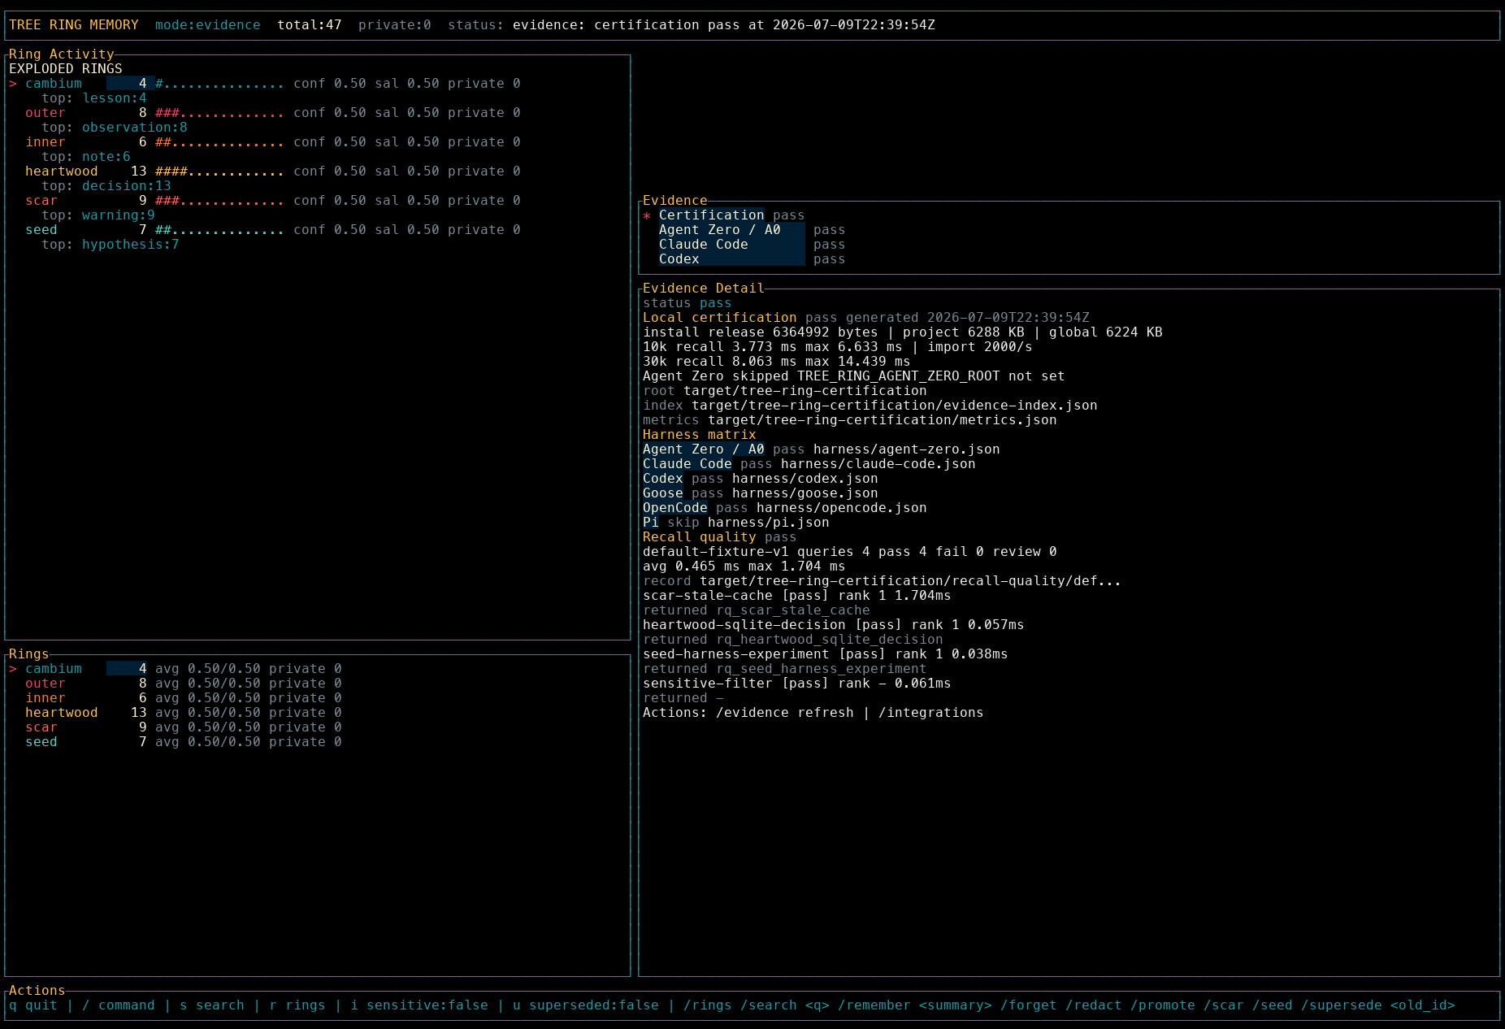1505x1029 pixels.
Task: Click the metrics.json path
Action: pos(883,420)
